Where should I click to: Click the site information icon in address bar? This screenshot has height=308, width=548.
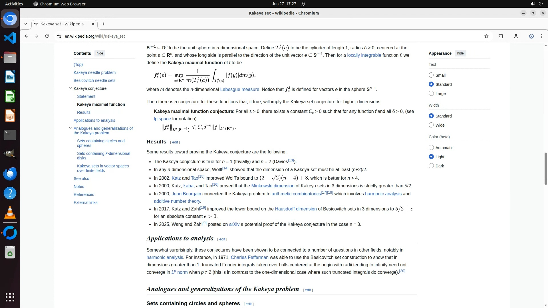(x=59, y=36)
